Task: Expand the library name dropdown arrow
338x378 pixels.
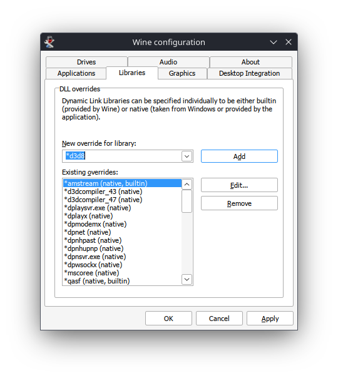Action: click(x=187, y=156)
